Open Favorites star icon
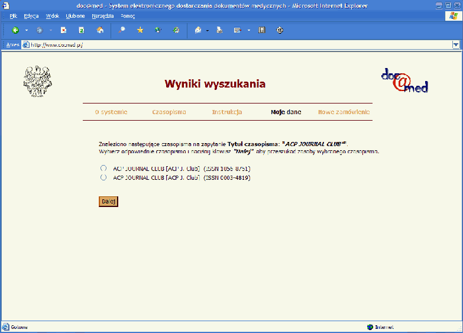The image size is (463, 333). [x=140, y=30]
